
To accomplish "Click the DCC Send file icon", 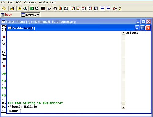I will pos(73,9).
